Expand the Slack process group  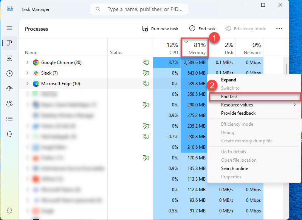pos(27,73)
